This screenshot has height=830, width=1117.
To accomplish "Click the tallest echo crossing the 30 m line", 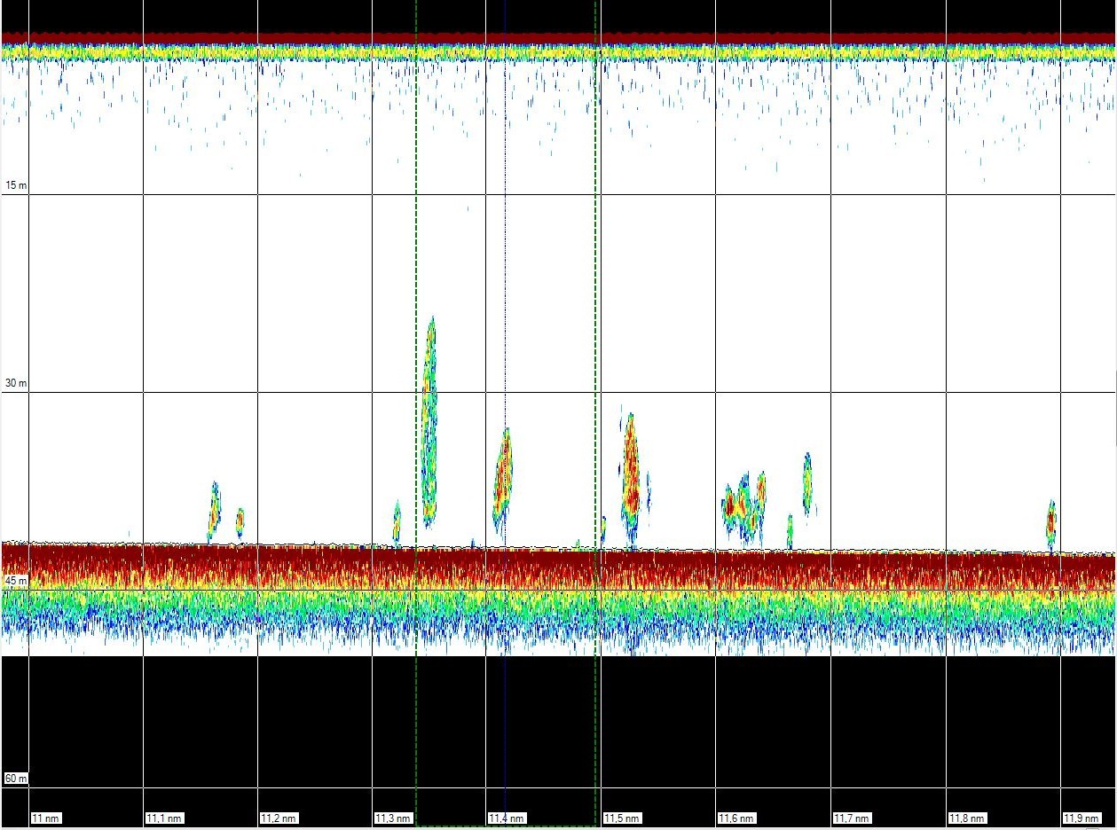I will pyautogui.click(x=429, y=422).
